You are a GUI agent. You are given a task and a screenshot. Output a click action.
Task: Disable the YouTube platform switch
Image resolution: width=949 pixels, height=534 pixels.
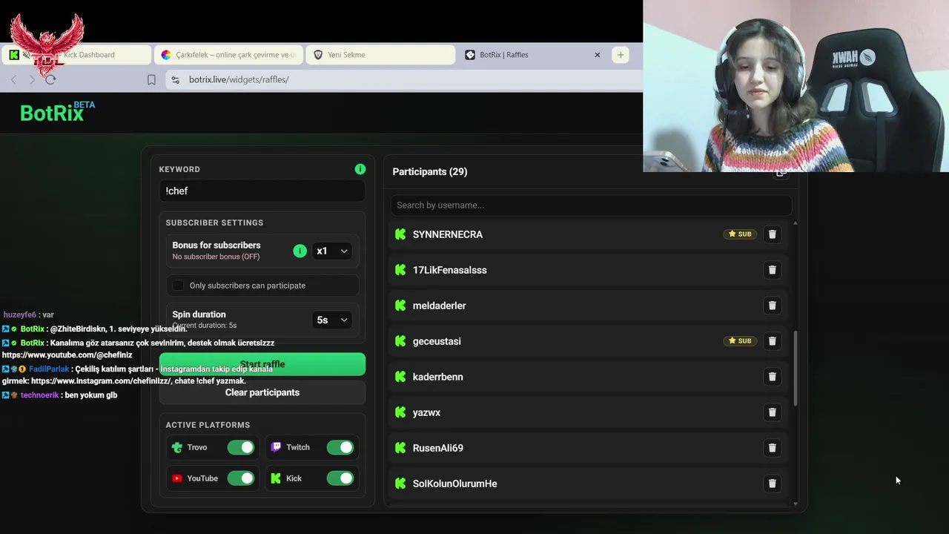click(x=241, y=478)
